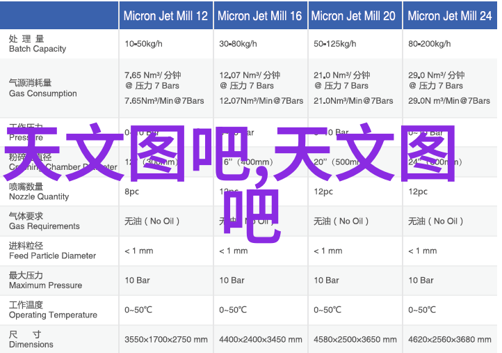Select the Nozzle Quantity row label
This screenshot has height=353, width=502.
(39, 191)
